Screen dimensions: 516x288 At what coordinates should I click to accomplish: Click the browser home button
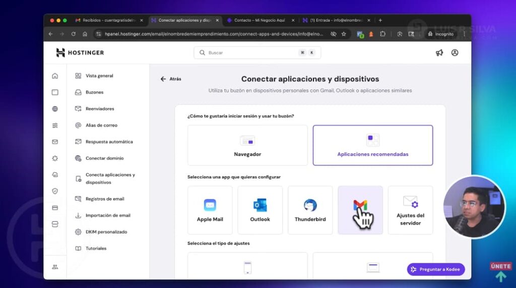85,34
